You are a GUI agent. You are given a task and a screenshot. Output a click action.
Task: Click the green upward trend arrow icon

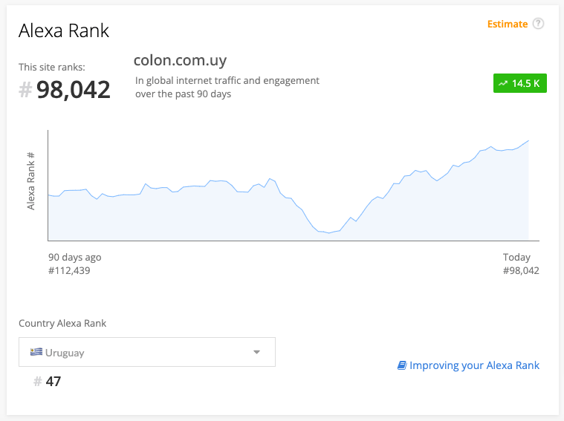pos(503,83)
